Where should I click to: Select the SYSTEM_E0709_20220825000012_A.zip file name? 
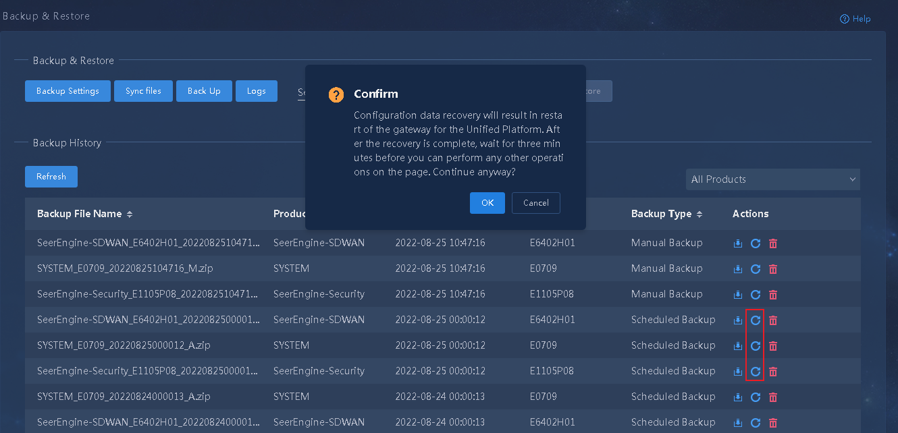[x=124, y=345]
